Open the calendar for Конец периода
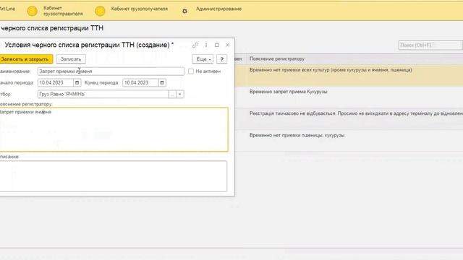This screenshot has width=463, height=260. (x=162, y=83)
